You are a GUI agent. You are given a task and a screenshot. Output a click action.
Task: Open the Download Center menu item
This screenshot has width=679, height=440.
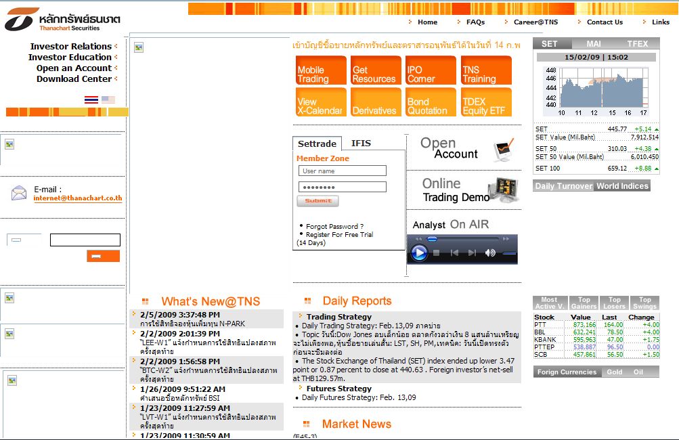pyautogui.click(x=74, y=79)
